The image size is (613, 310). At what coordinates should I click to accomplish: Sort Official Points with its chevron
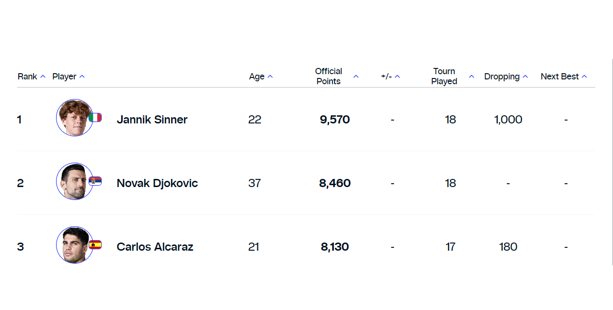click(356, 77)
